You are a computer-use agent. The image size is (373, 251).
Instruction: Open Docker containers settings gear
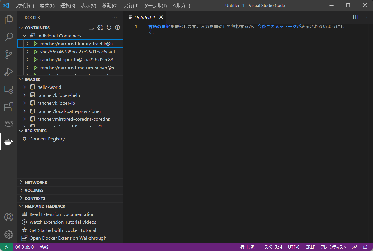(x=100, y=28)
